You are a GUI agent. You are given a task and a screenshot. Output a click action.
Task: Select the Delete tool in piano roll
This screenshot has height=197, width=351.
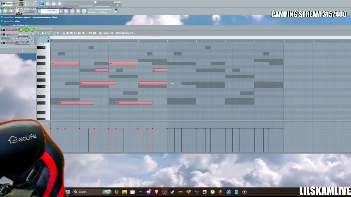75,33
